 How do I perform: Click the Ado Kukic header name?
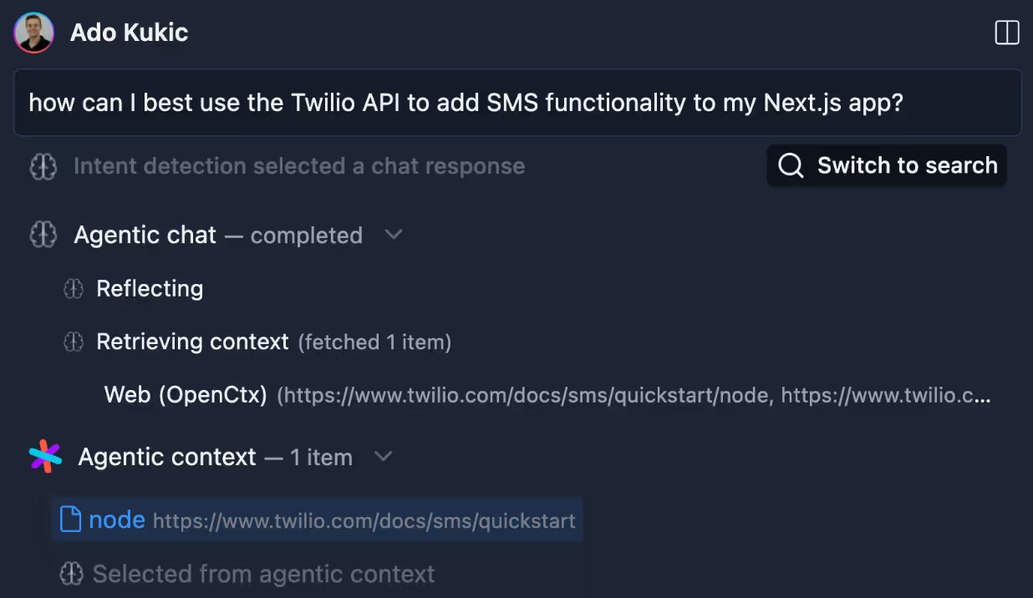click(x=129, y=33)
